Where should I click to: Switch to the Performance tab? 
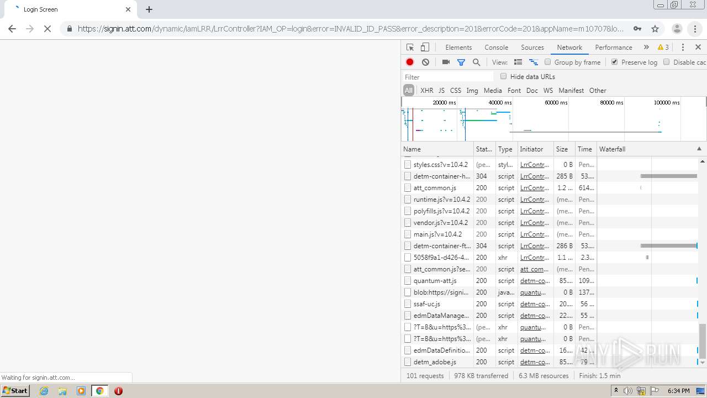(614, 48)
